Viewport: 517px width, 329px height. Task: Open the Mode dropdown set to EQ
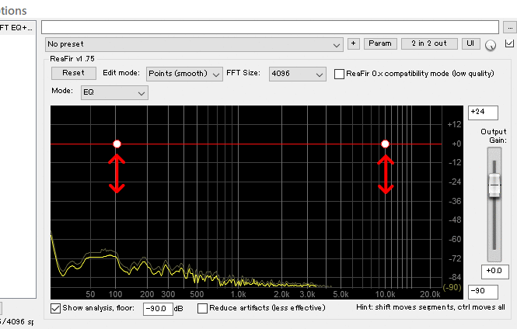[114, 93]
